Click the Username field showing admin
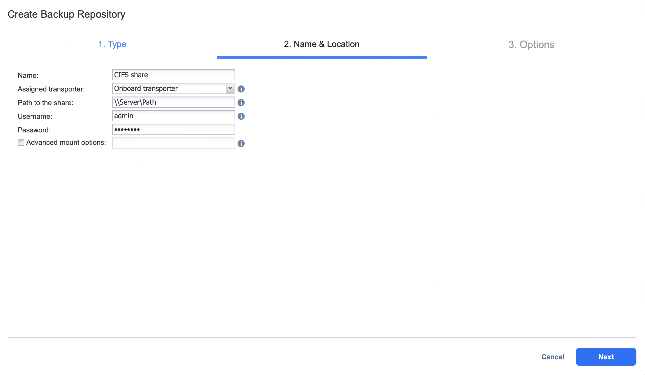The height and width of the screenshot is (375, 645). [173, 116]
